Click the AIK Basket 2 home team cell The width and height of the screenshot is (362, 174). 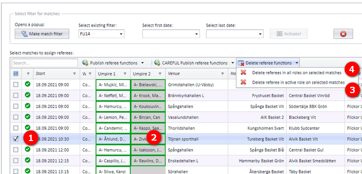tap(257, 118)
